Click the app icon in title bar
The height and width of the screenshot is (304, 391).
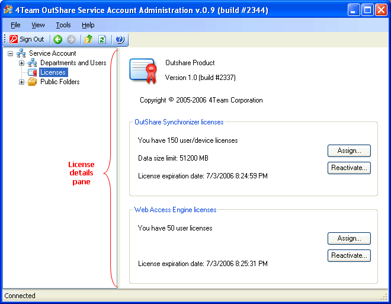(x=8, y=9)
